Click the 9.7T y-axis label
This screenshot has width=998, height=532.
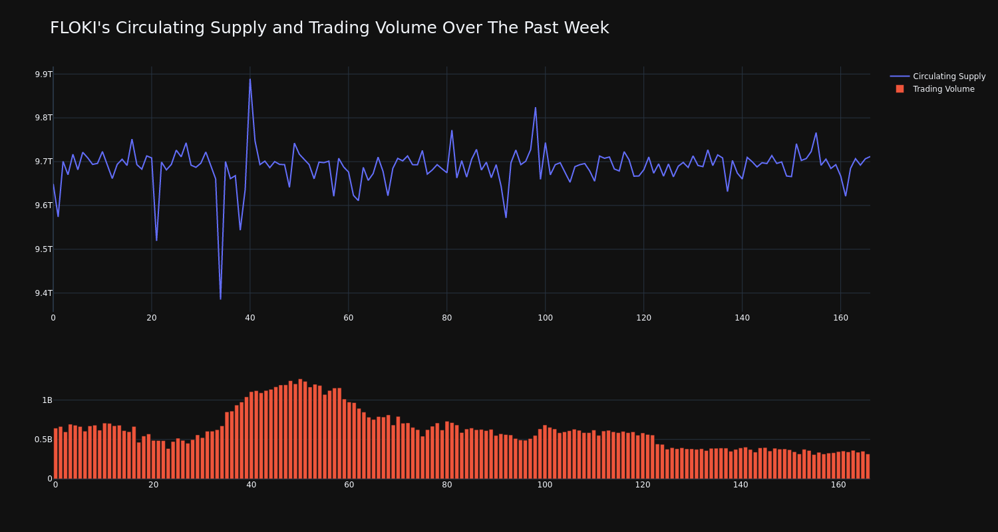point(43,162)
